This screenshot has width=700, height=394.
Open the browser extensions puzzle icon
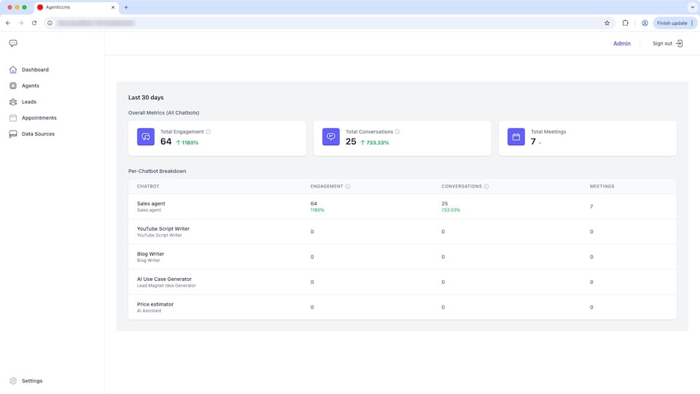point(625,23)
